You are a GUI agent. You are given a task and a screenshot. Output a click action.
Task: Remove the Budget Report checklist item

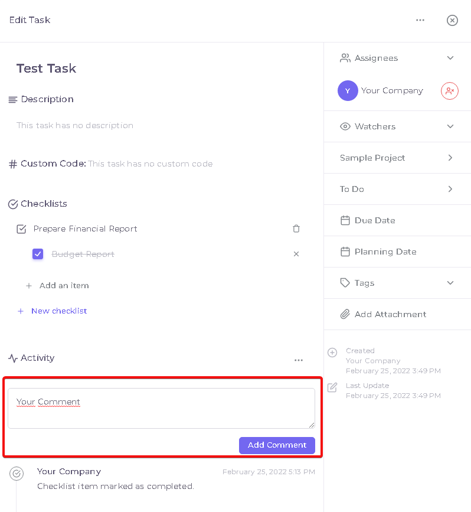(296, 254)
